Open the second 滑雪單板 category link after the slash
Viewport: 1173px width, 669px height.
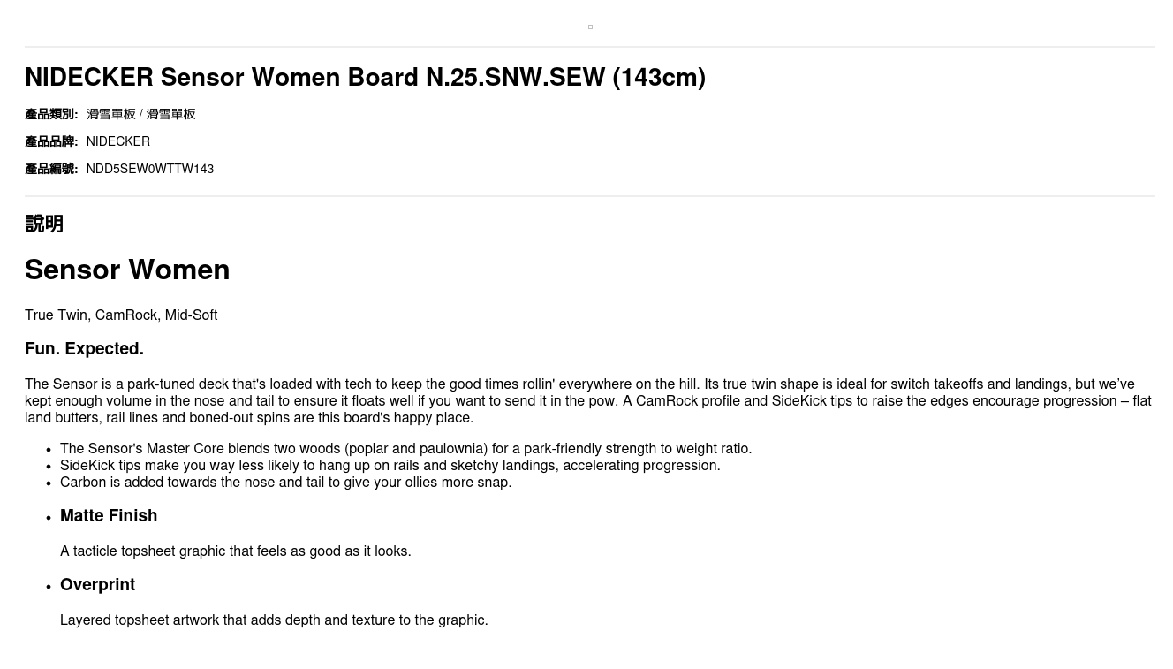[170, 114]
